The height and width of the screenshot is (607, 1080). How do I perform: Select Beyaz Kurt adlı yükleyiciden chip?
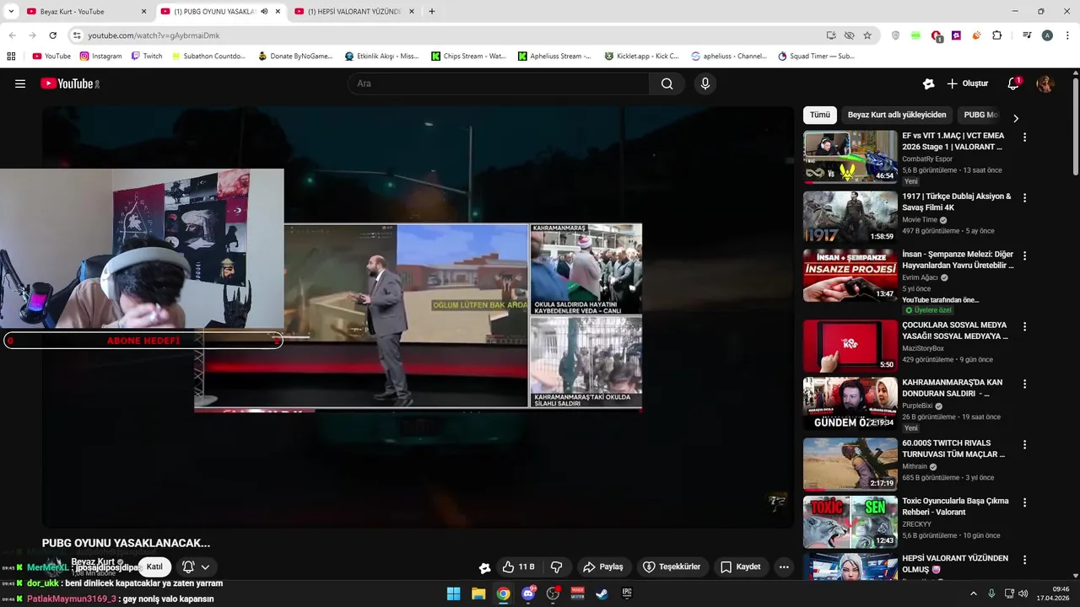click(897, 115)
